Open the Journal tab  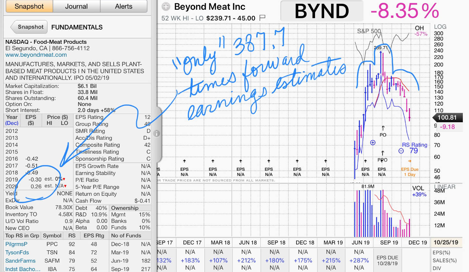click(x=76, y=6)
